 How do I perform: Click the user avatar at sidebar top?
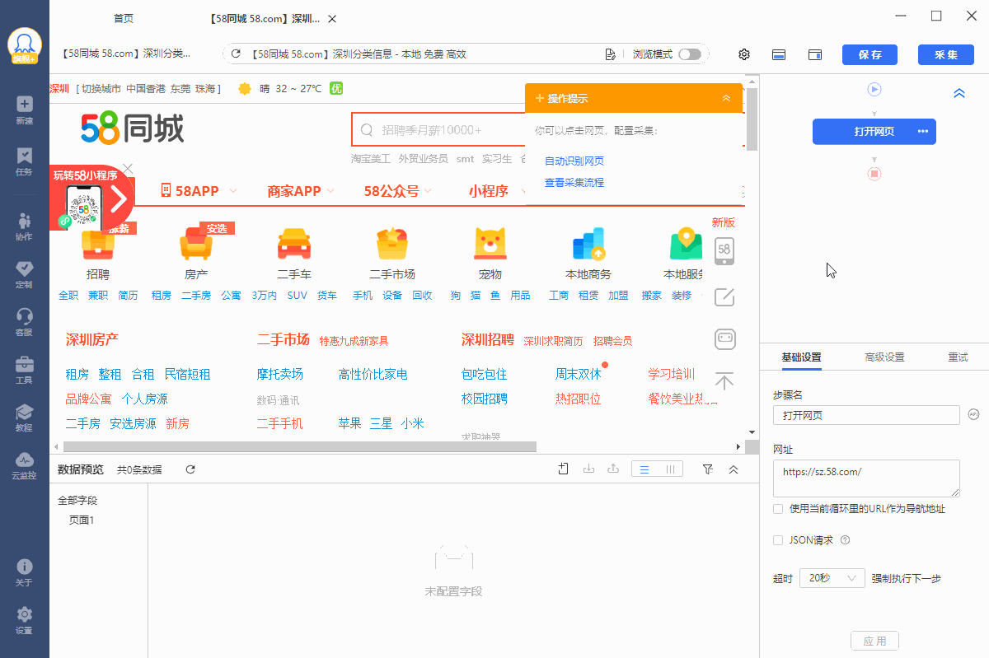pyautogui.click(x=25, y=45)
